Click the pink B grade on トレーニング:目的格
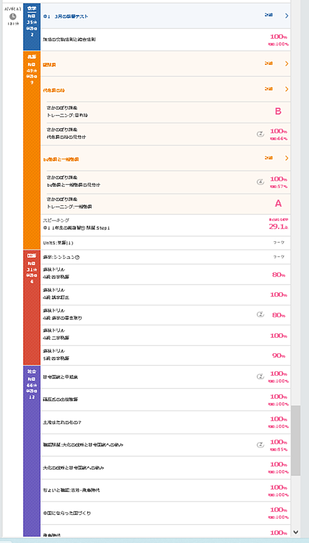 (x=278, y=111)
